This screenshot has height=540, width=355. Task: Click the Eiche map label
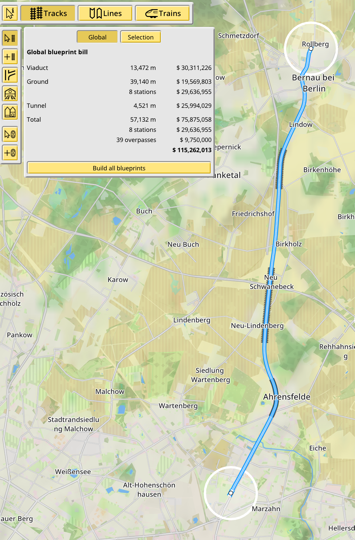tap(318, 448)
